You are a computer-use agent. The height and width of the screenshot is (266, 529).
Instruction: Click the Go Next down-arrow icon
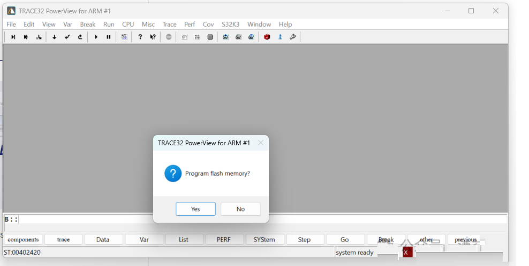click(x=54, y=37)
